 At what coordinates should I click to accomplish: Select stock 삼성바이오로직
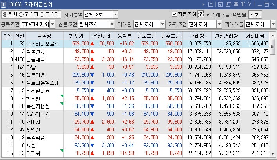[43, 44]
